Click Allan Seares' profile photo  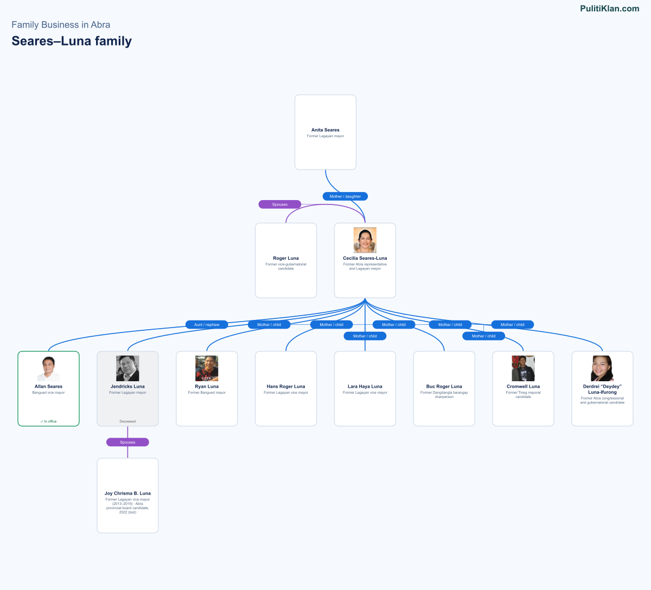[48, 369]
